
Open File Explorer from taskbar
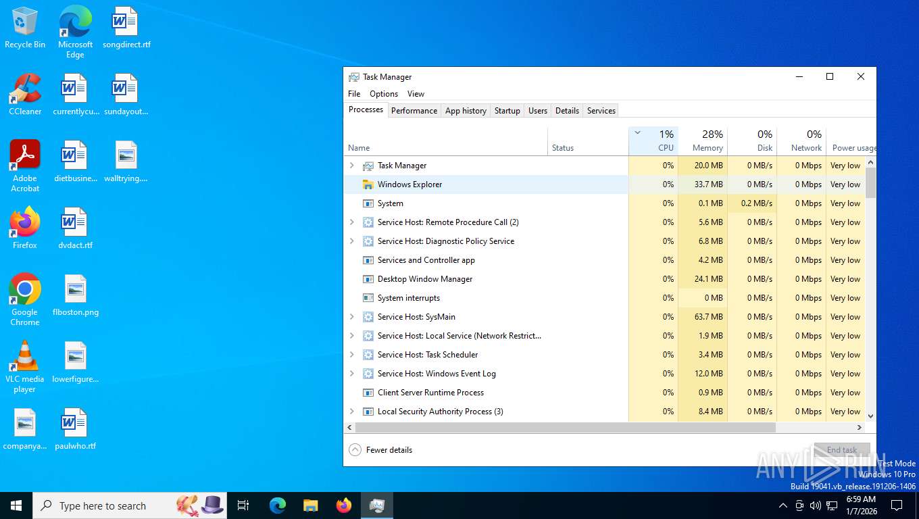[x=311, y=505]
